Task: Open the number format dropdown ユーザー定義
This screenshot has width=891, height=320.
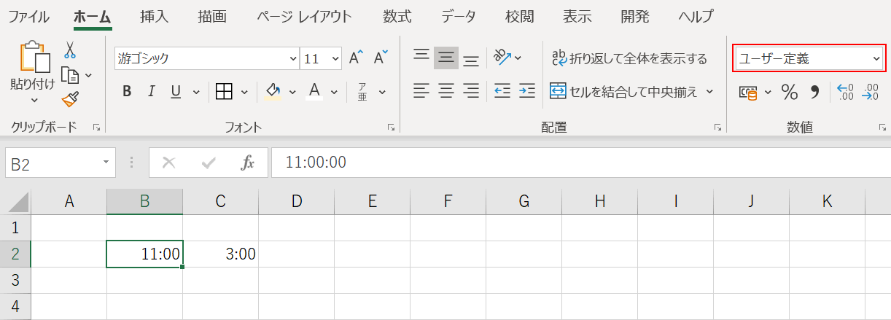Action: tap(876, 59)
